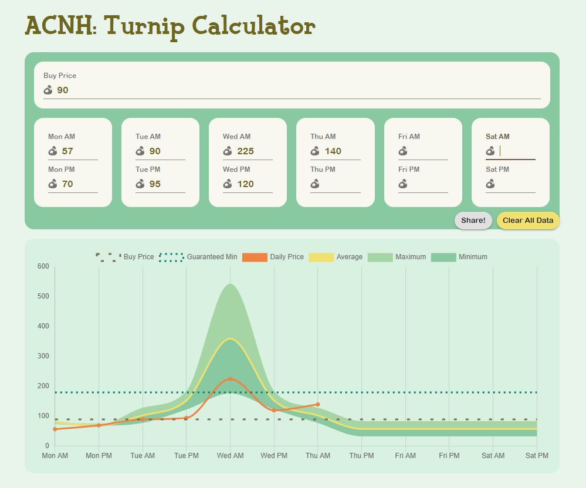Click the bell bag icon in Fri AM
This screenshot has width=586, height=488.
click(x=403, y=151)
